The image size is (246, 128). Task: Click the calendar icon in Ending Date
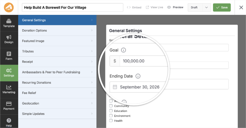(115, 87)
